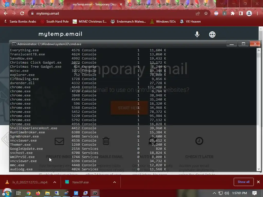Image resolution: width=263 pixels, height=197 pixels.
Task: Close the myTemp.email tab
Action: pyautogui.click(x=121, y=5)
